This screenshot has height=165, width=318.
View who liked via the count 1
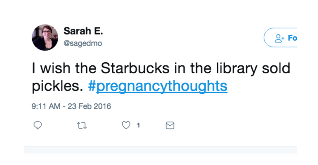pos(138,125)
